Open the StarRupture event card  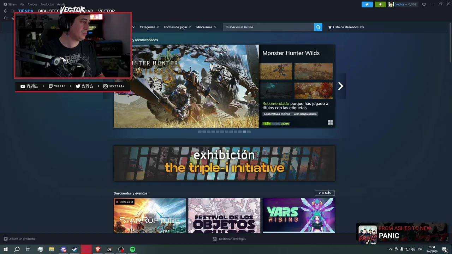[x=150, y=215]
